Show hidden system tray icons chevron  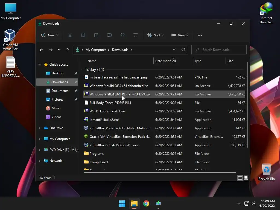pyautogui.click(x=239, y=203)
